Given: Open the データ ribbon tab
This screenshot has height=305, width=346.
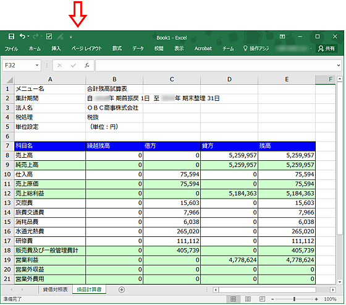Looking at the screenshot, I should click(x=138, y=48).
